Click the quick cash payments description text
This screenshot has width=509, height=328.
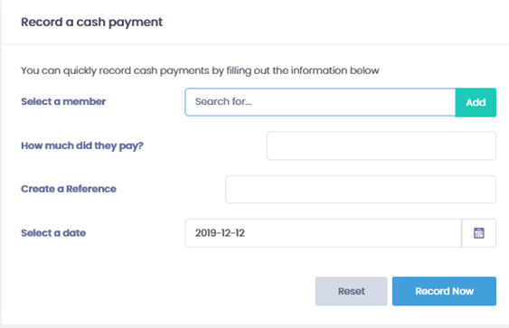click(200, 70)
